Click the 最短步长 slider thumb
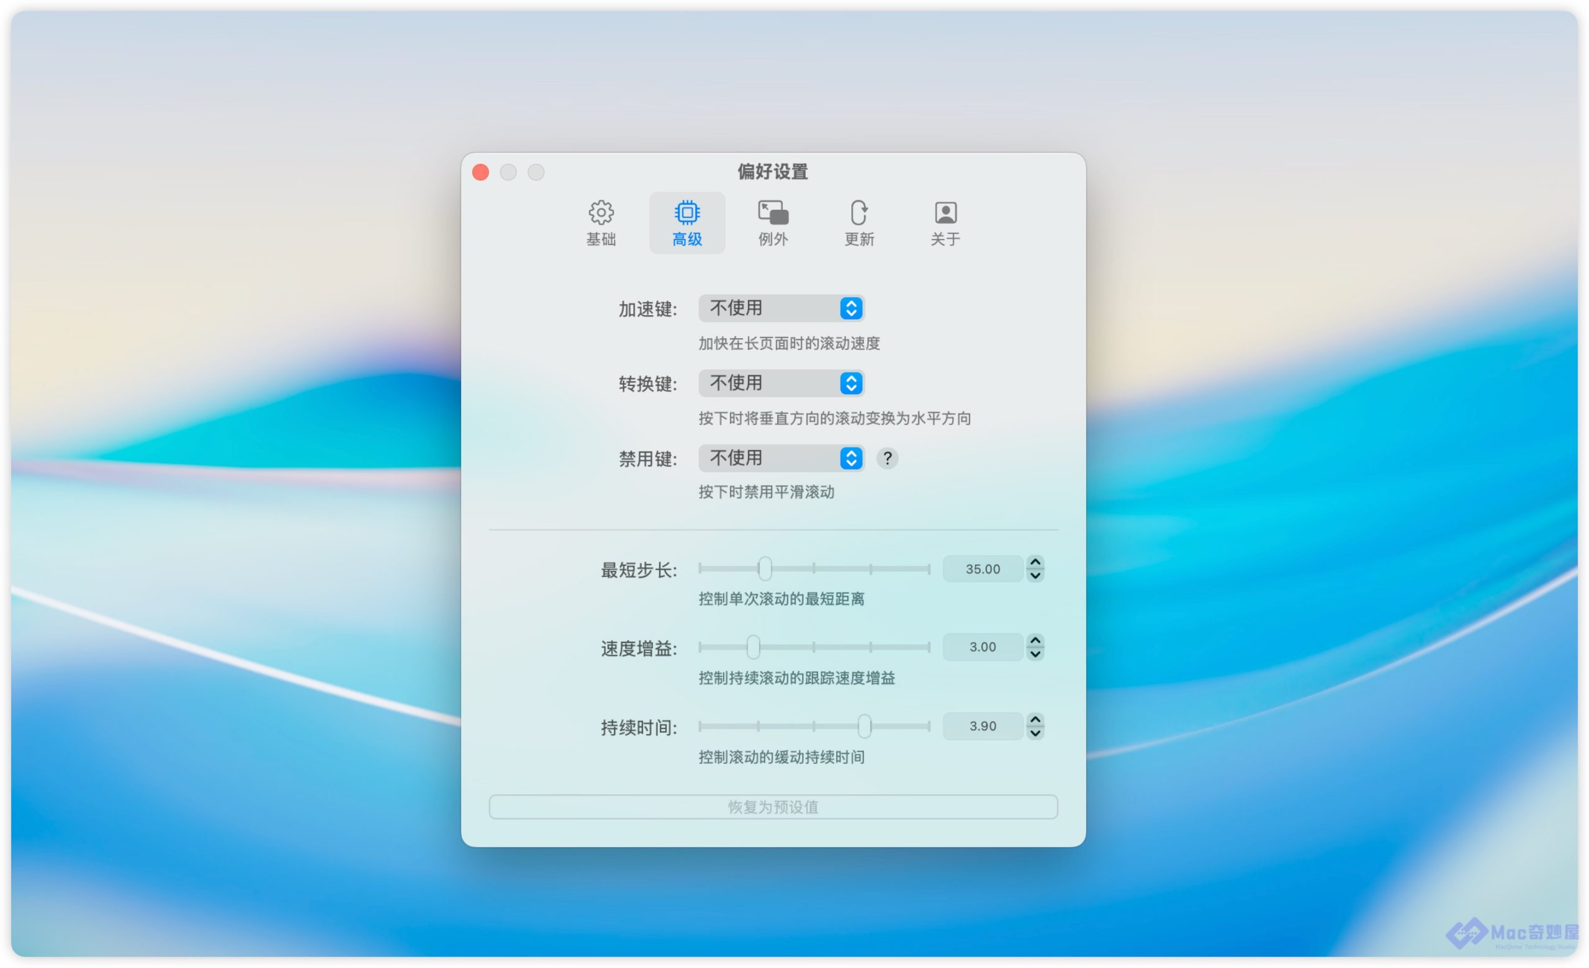1589x968 pixels. click(x=765, y=568)
